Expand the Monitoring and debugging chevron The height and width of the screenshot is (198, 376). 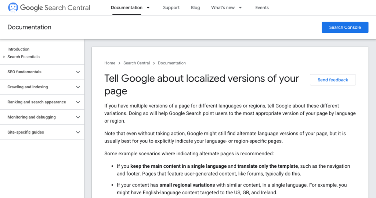pyautogui.click(x=78, y=117)
